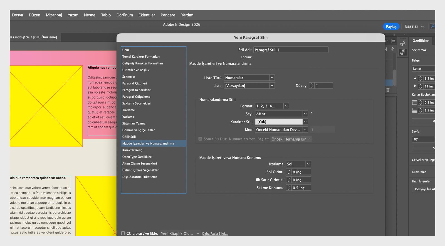This screenshot has width=445, height=246.
Task: Switch to the document tab at %62
Action: (35, 37)
